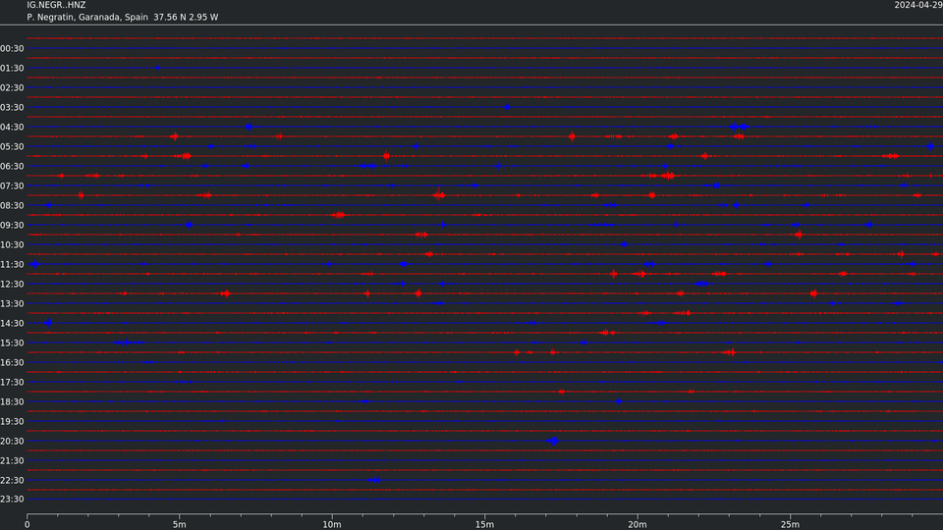This screenshot has height=530, width=943.
Task: Click the blue seismic event on the 03:30 trace
Action: pos(507,107)
